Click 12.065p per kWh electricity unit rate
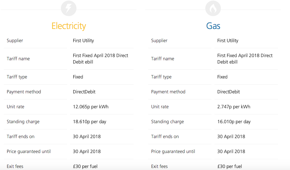The image size is (290, 170). [x=91, y=107]
